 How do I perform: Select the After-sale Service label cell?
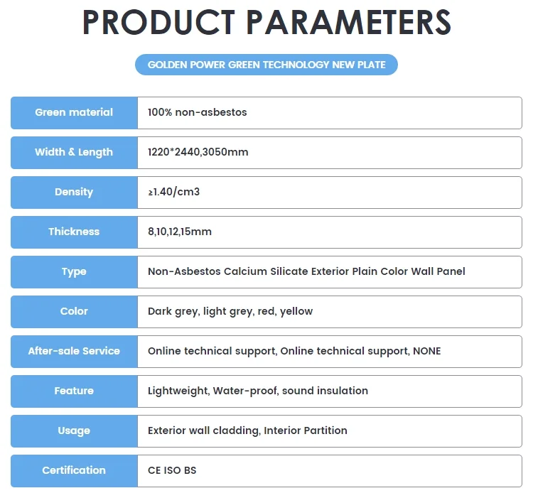coord(74,351)
